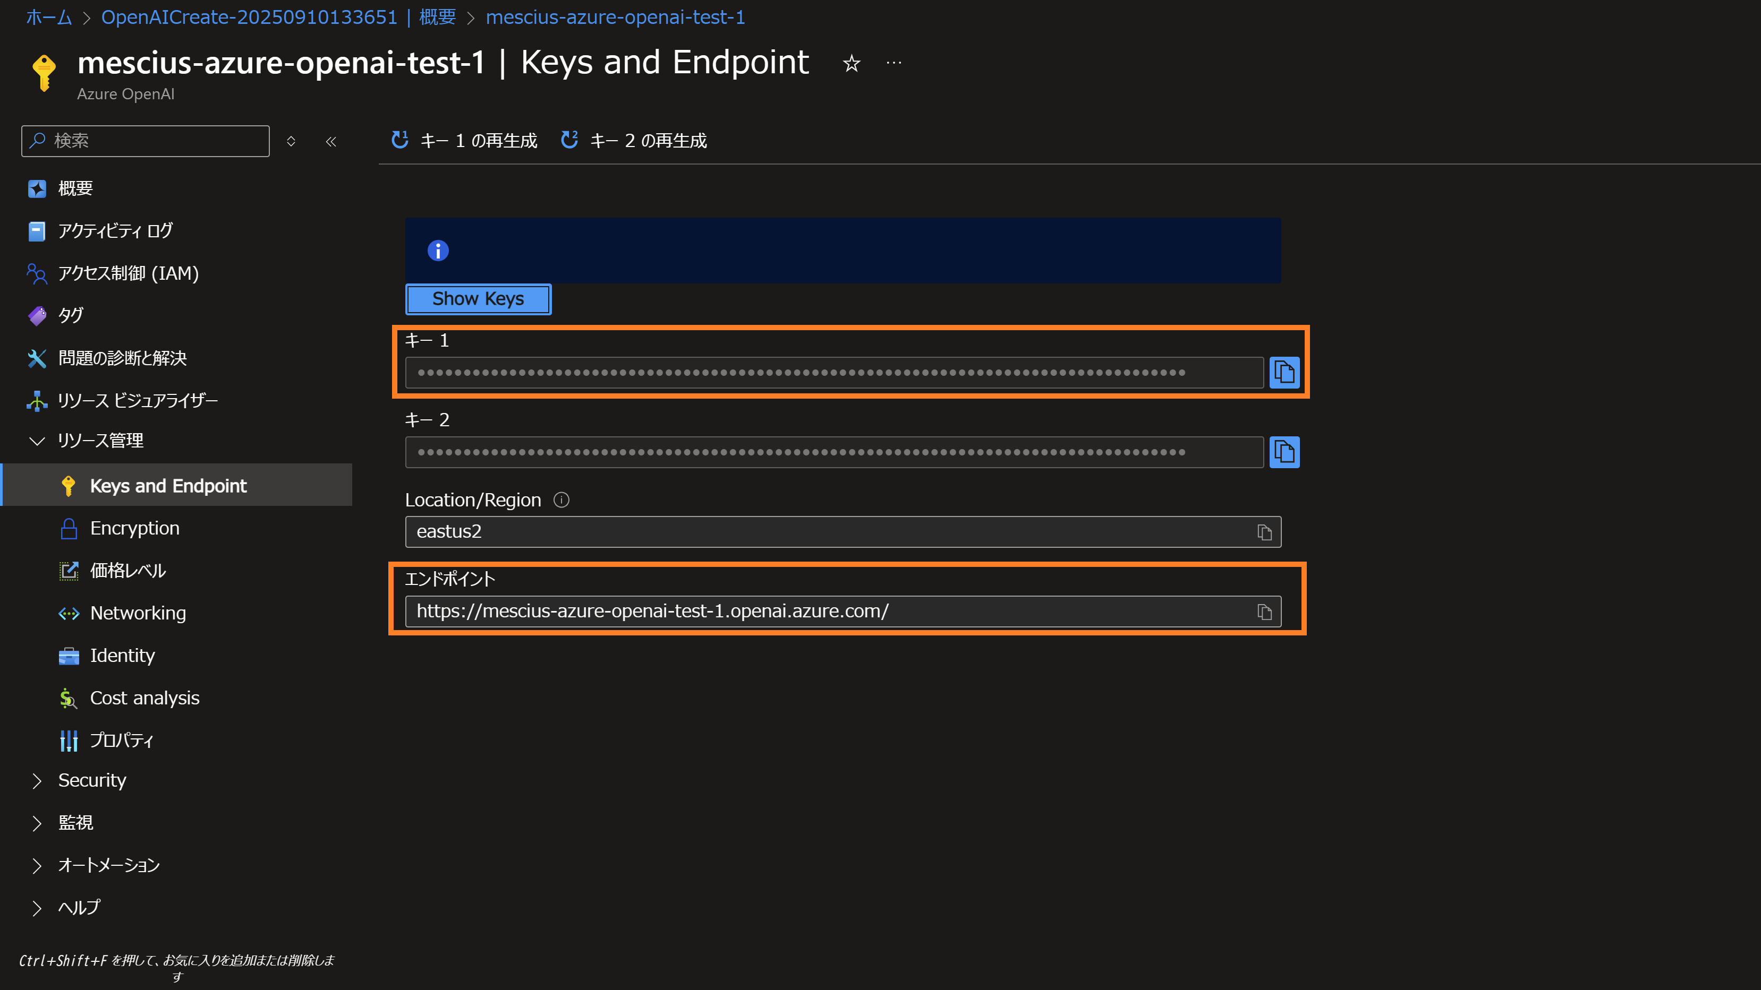Screen dimensions: 1761x990
Task: Open the mescius-azure-openai-test-1 breadcrumb link
Action: [x=615, y=17]
